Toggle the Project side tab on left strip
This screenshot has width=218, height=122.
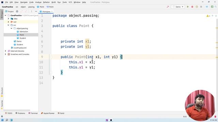click(2, 14)
